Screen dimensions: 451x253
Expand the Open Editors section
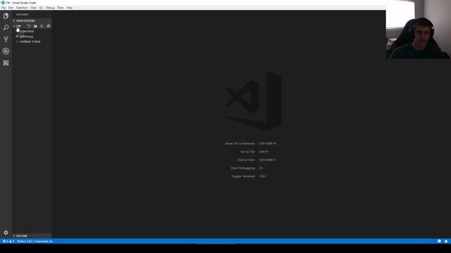pyautogui.click(x=32, y=21)
